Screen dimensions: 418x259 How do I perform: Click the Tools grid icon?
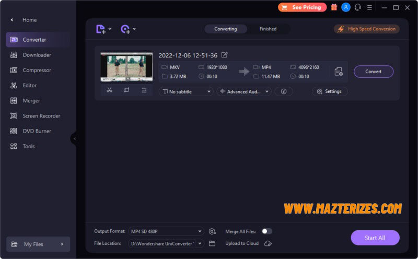click(14, 146)
